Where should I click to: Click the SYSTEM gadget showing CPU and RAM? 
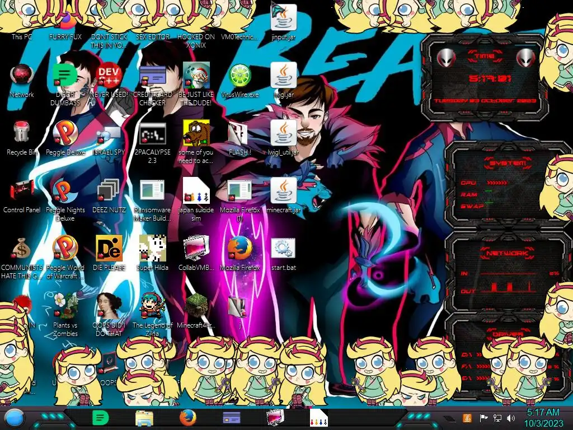(508, 185)
